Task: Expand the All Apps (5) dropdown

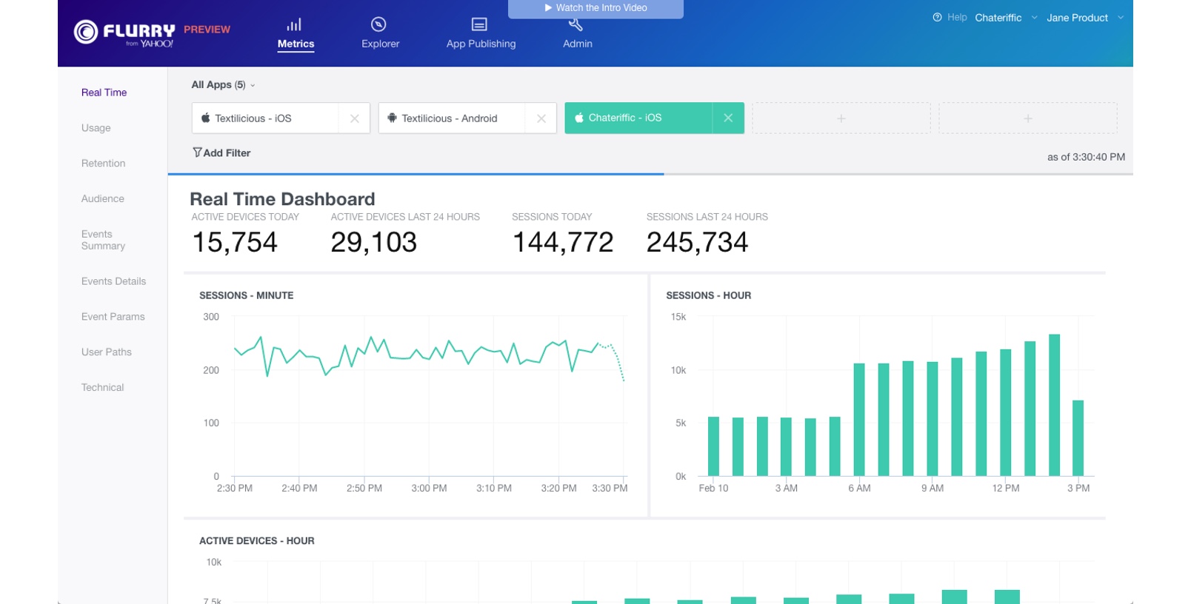Action: coord(223,85)
